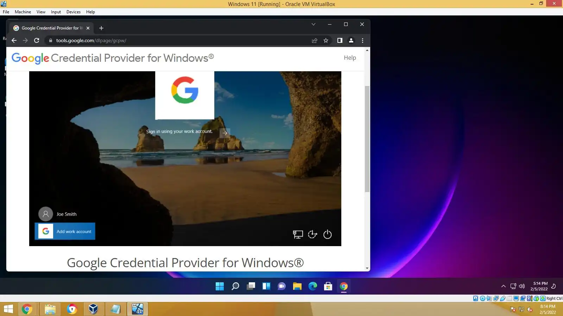Click the guest volume speaker icon
Image resolution: width=563 pixels, height=316 pixels.
(522, 286)
